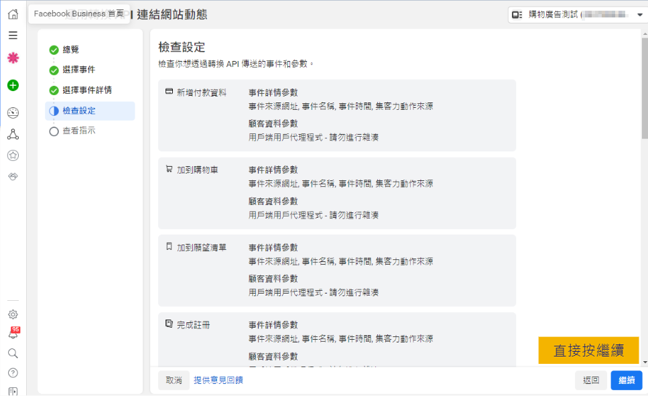Open the data sources triangle-node icon
This screenshot has width=648, height=396.
13,134
